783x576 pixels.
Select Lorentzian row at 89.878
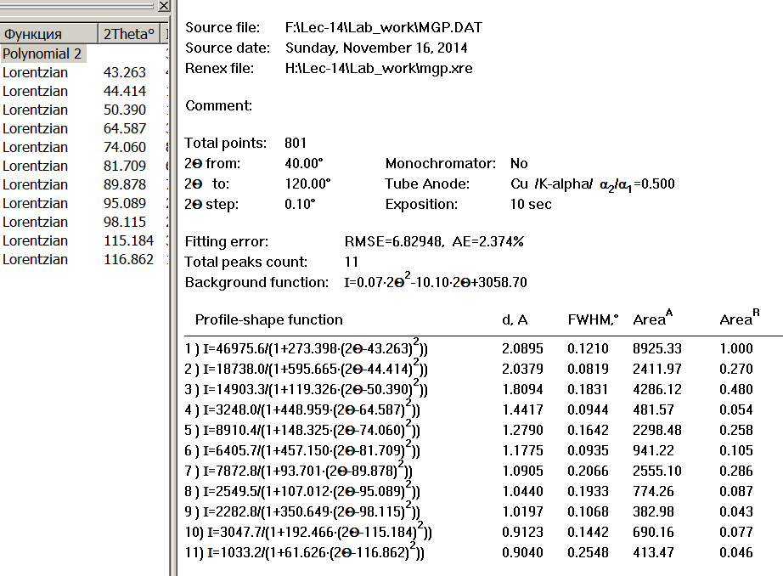[83, 185]
